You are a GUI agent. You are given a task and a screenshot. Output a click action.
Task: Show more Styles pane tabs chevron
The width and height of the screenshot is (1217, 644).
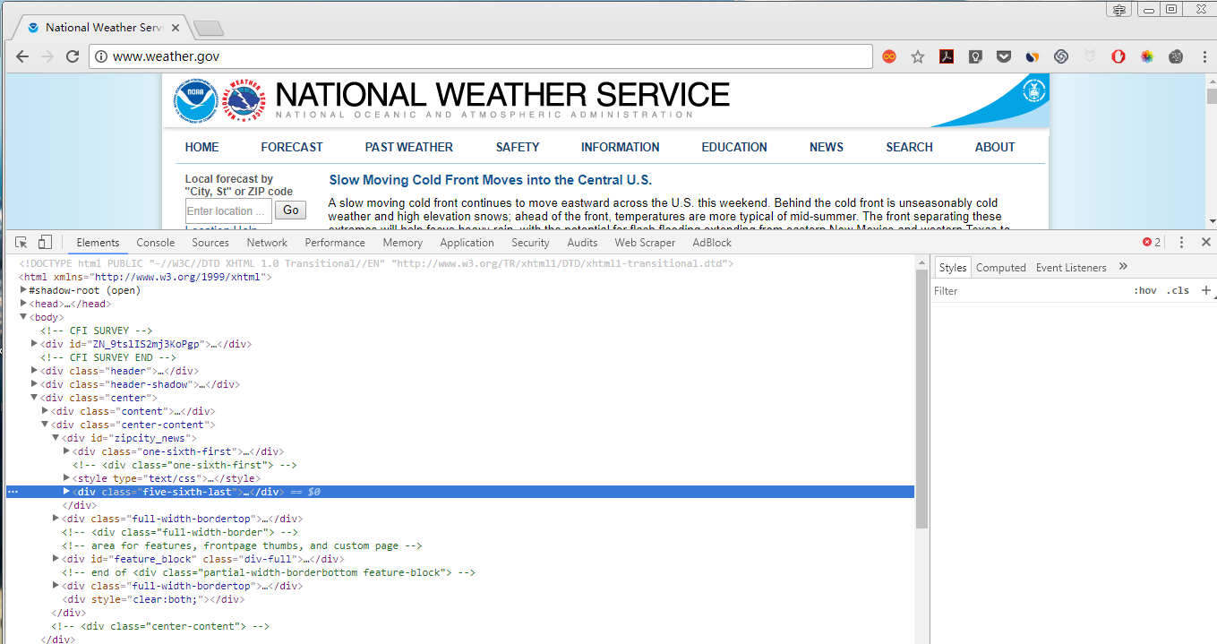coord(1123,267)
